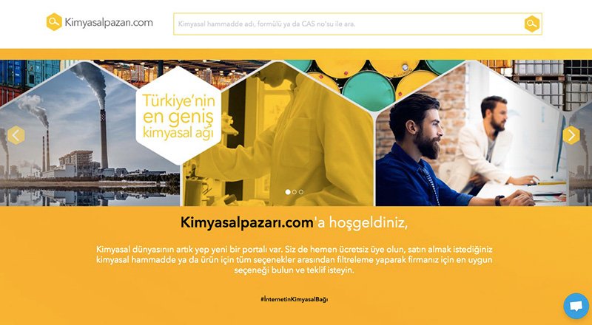Viewport: 592px width, 325px height.
Task: Click the partially visible factory slide at right edge
Action: pyautogui.click(x=581, y=158)
